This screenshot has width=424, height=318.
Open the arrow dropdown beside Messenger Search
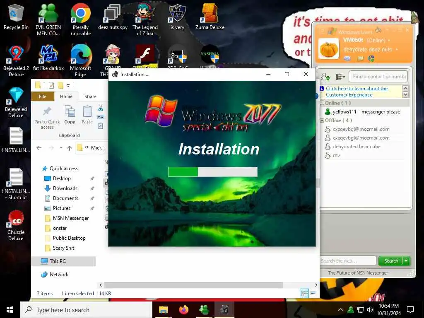[406, 261]
